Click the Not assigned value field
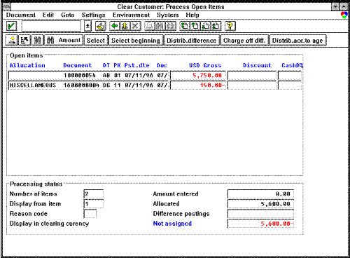 (260, 224)
